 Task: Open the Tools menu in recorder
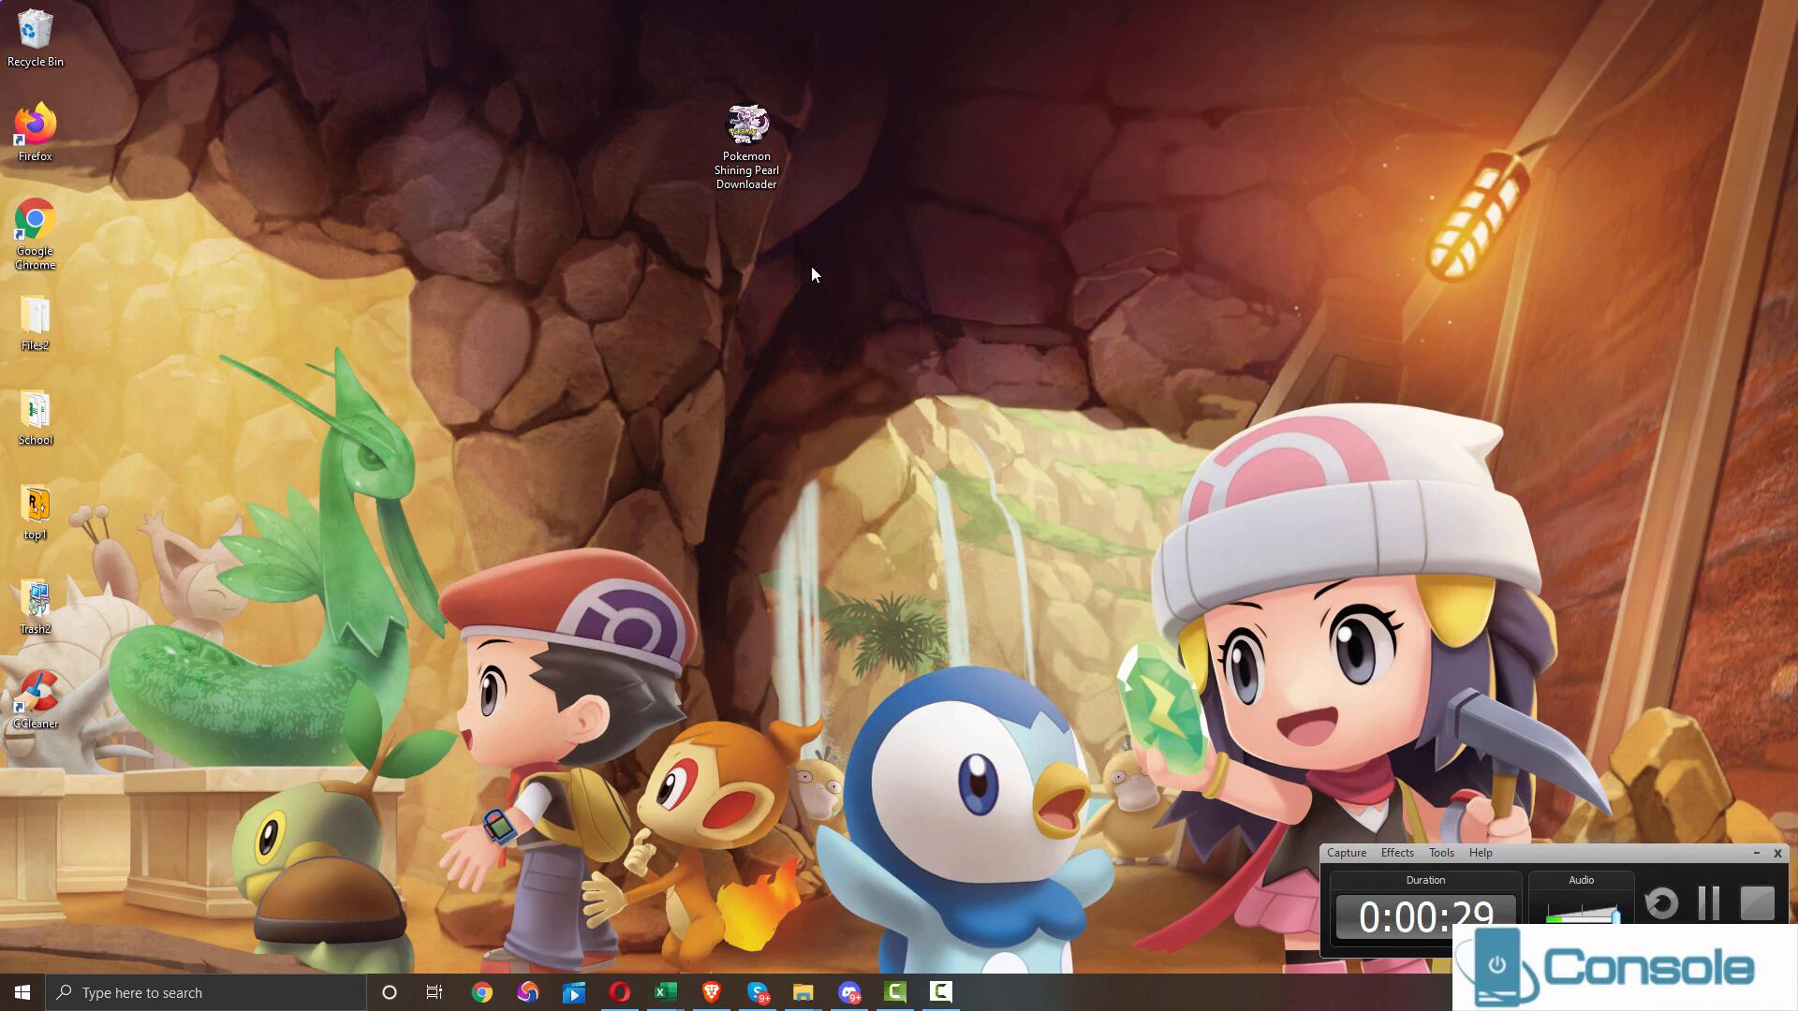(x=1440, y=853)
